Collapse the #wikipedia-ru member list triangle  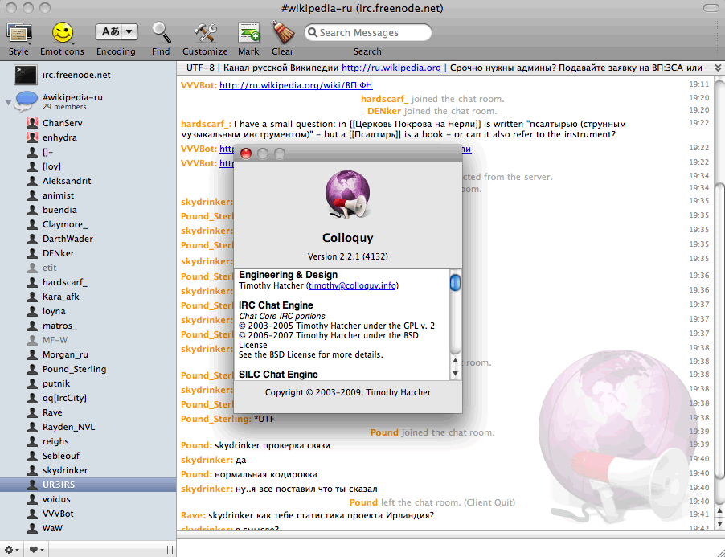pyautogui.click(x=8, y=101)
